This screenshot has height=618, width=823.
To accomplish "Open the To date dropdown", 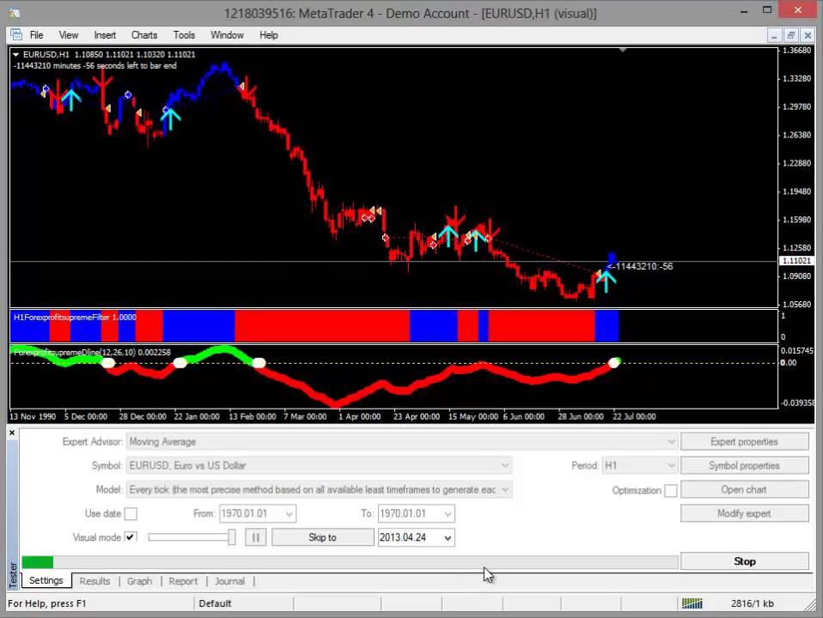I will point(448,513).
